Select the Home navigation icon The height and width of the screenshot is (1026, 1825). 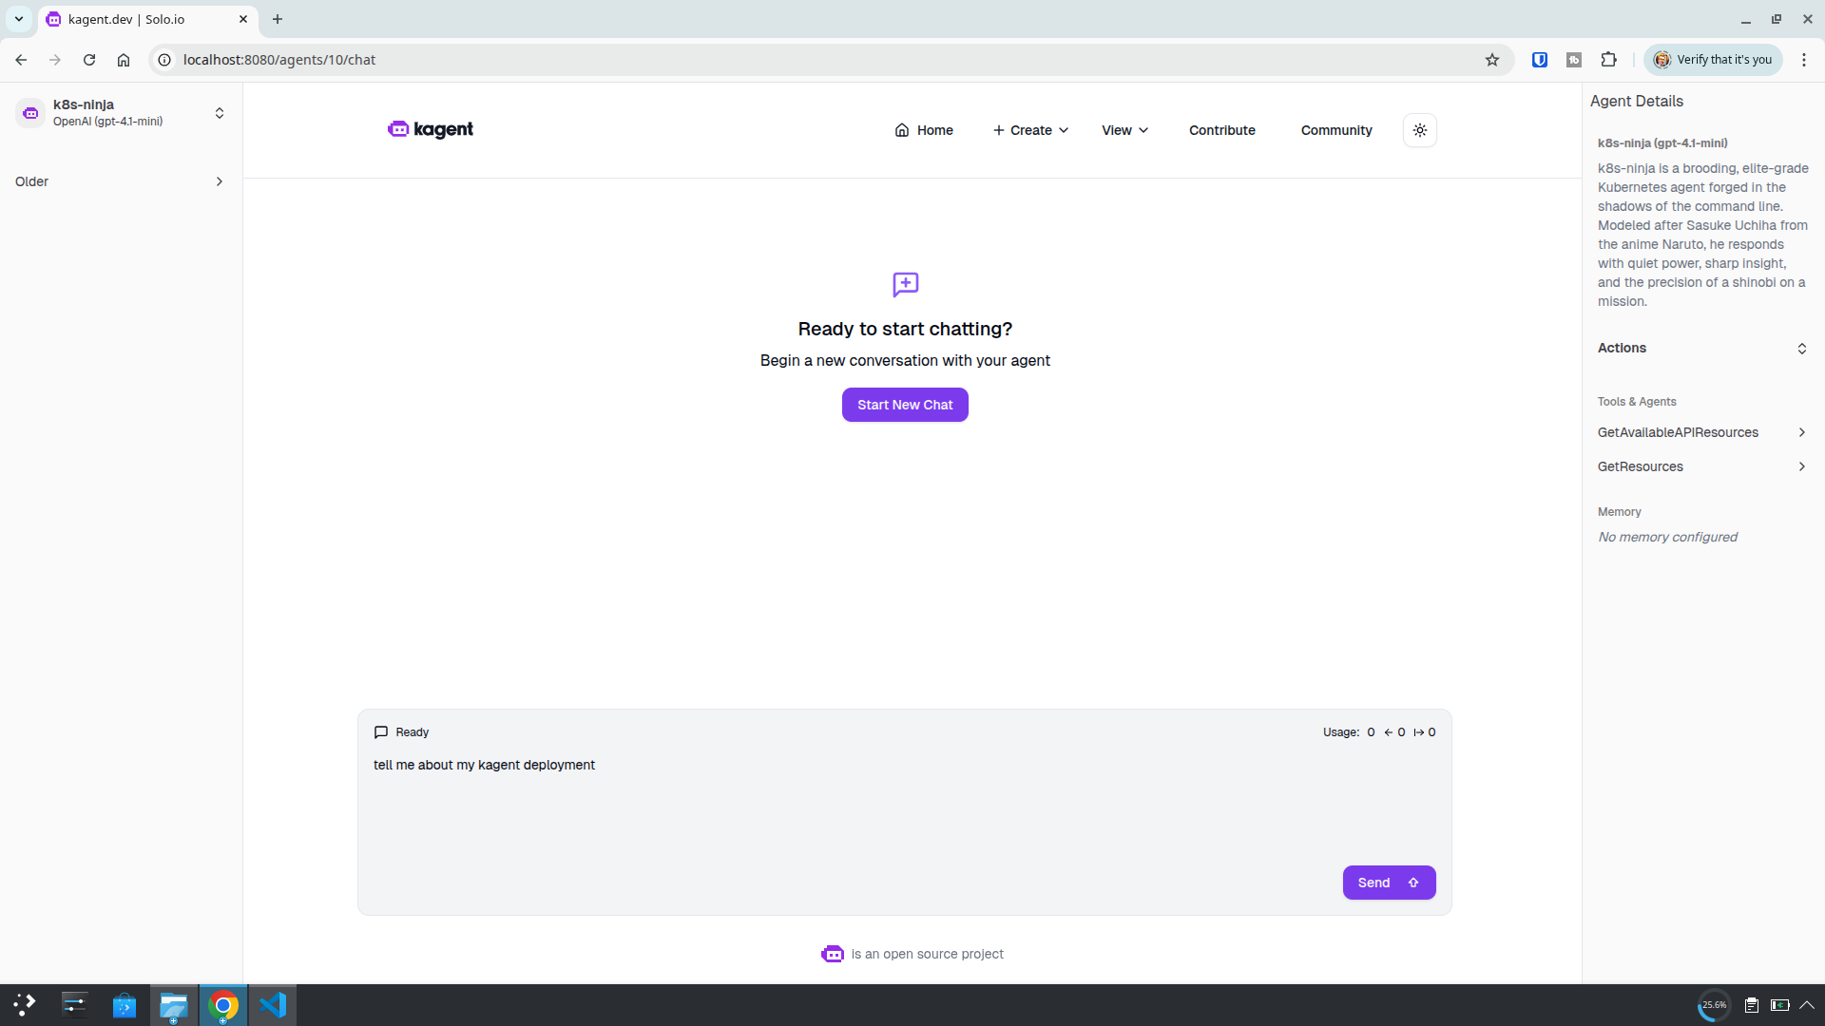pyautogui.click(x=902, y=130)
